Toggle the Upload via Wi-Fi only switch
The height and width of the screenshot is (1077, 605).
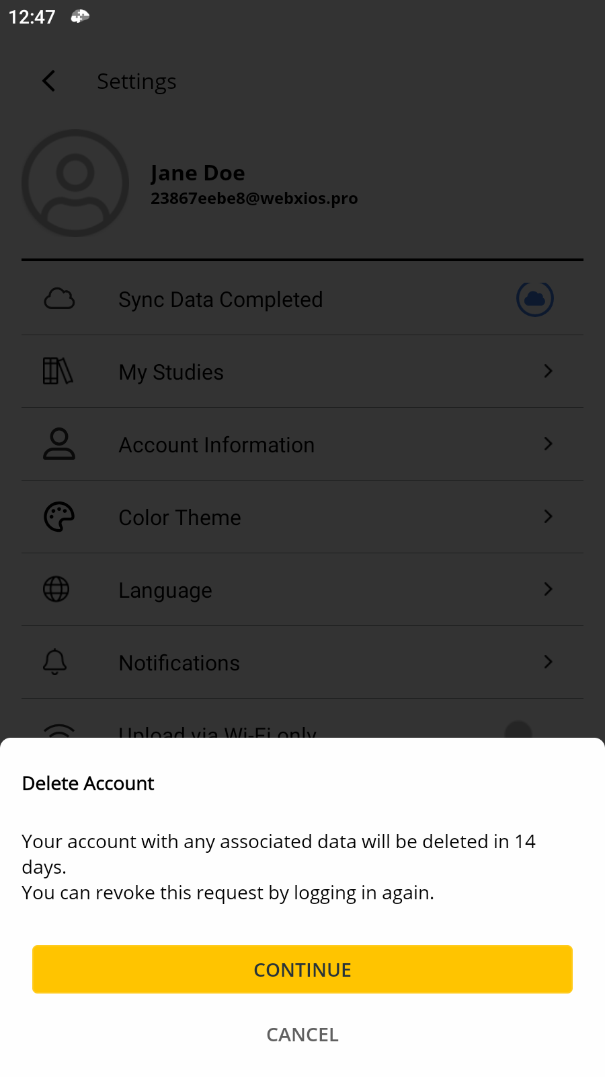pyautogui.click(x=518, y=731)
